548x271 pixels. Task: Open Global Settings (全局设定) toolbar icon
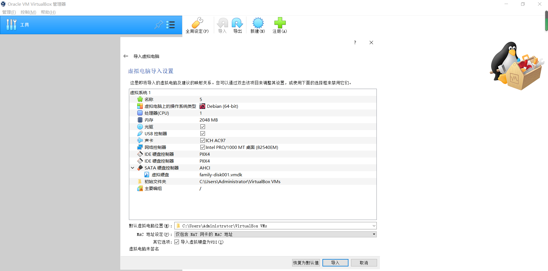[197, 23]
